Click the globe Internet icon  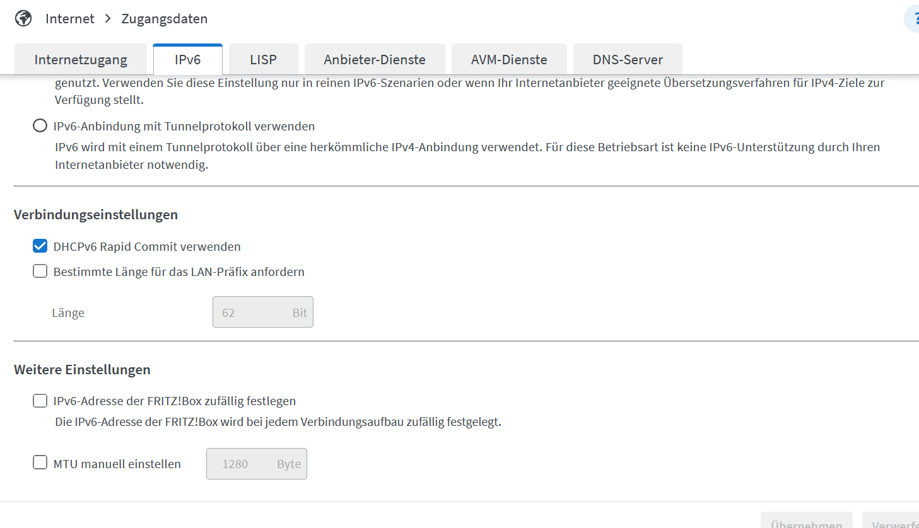click(23, 19)
